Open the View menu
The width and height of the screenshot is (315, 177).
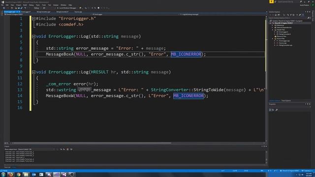point(12,5)
